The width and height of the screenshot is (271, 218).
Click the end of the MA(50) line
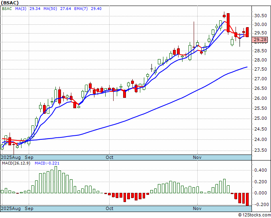tap(247, 67)
